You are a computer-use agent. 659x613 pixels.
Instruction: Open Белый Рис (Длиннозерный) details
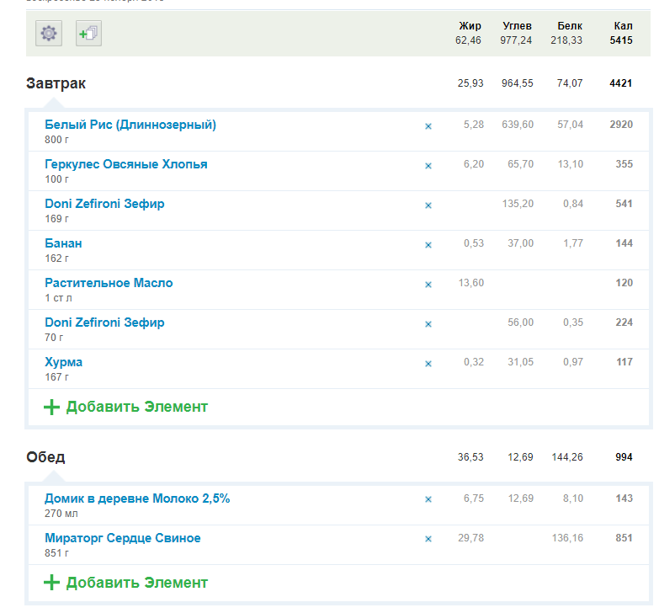tap(130, 125)
